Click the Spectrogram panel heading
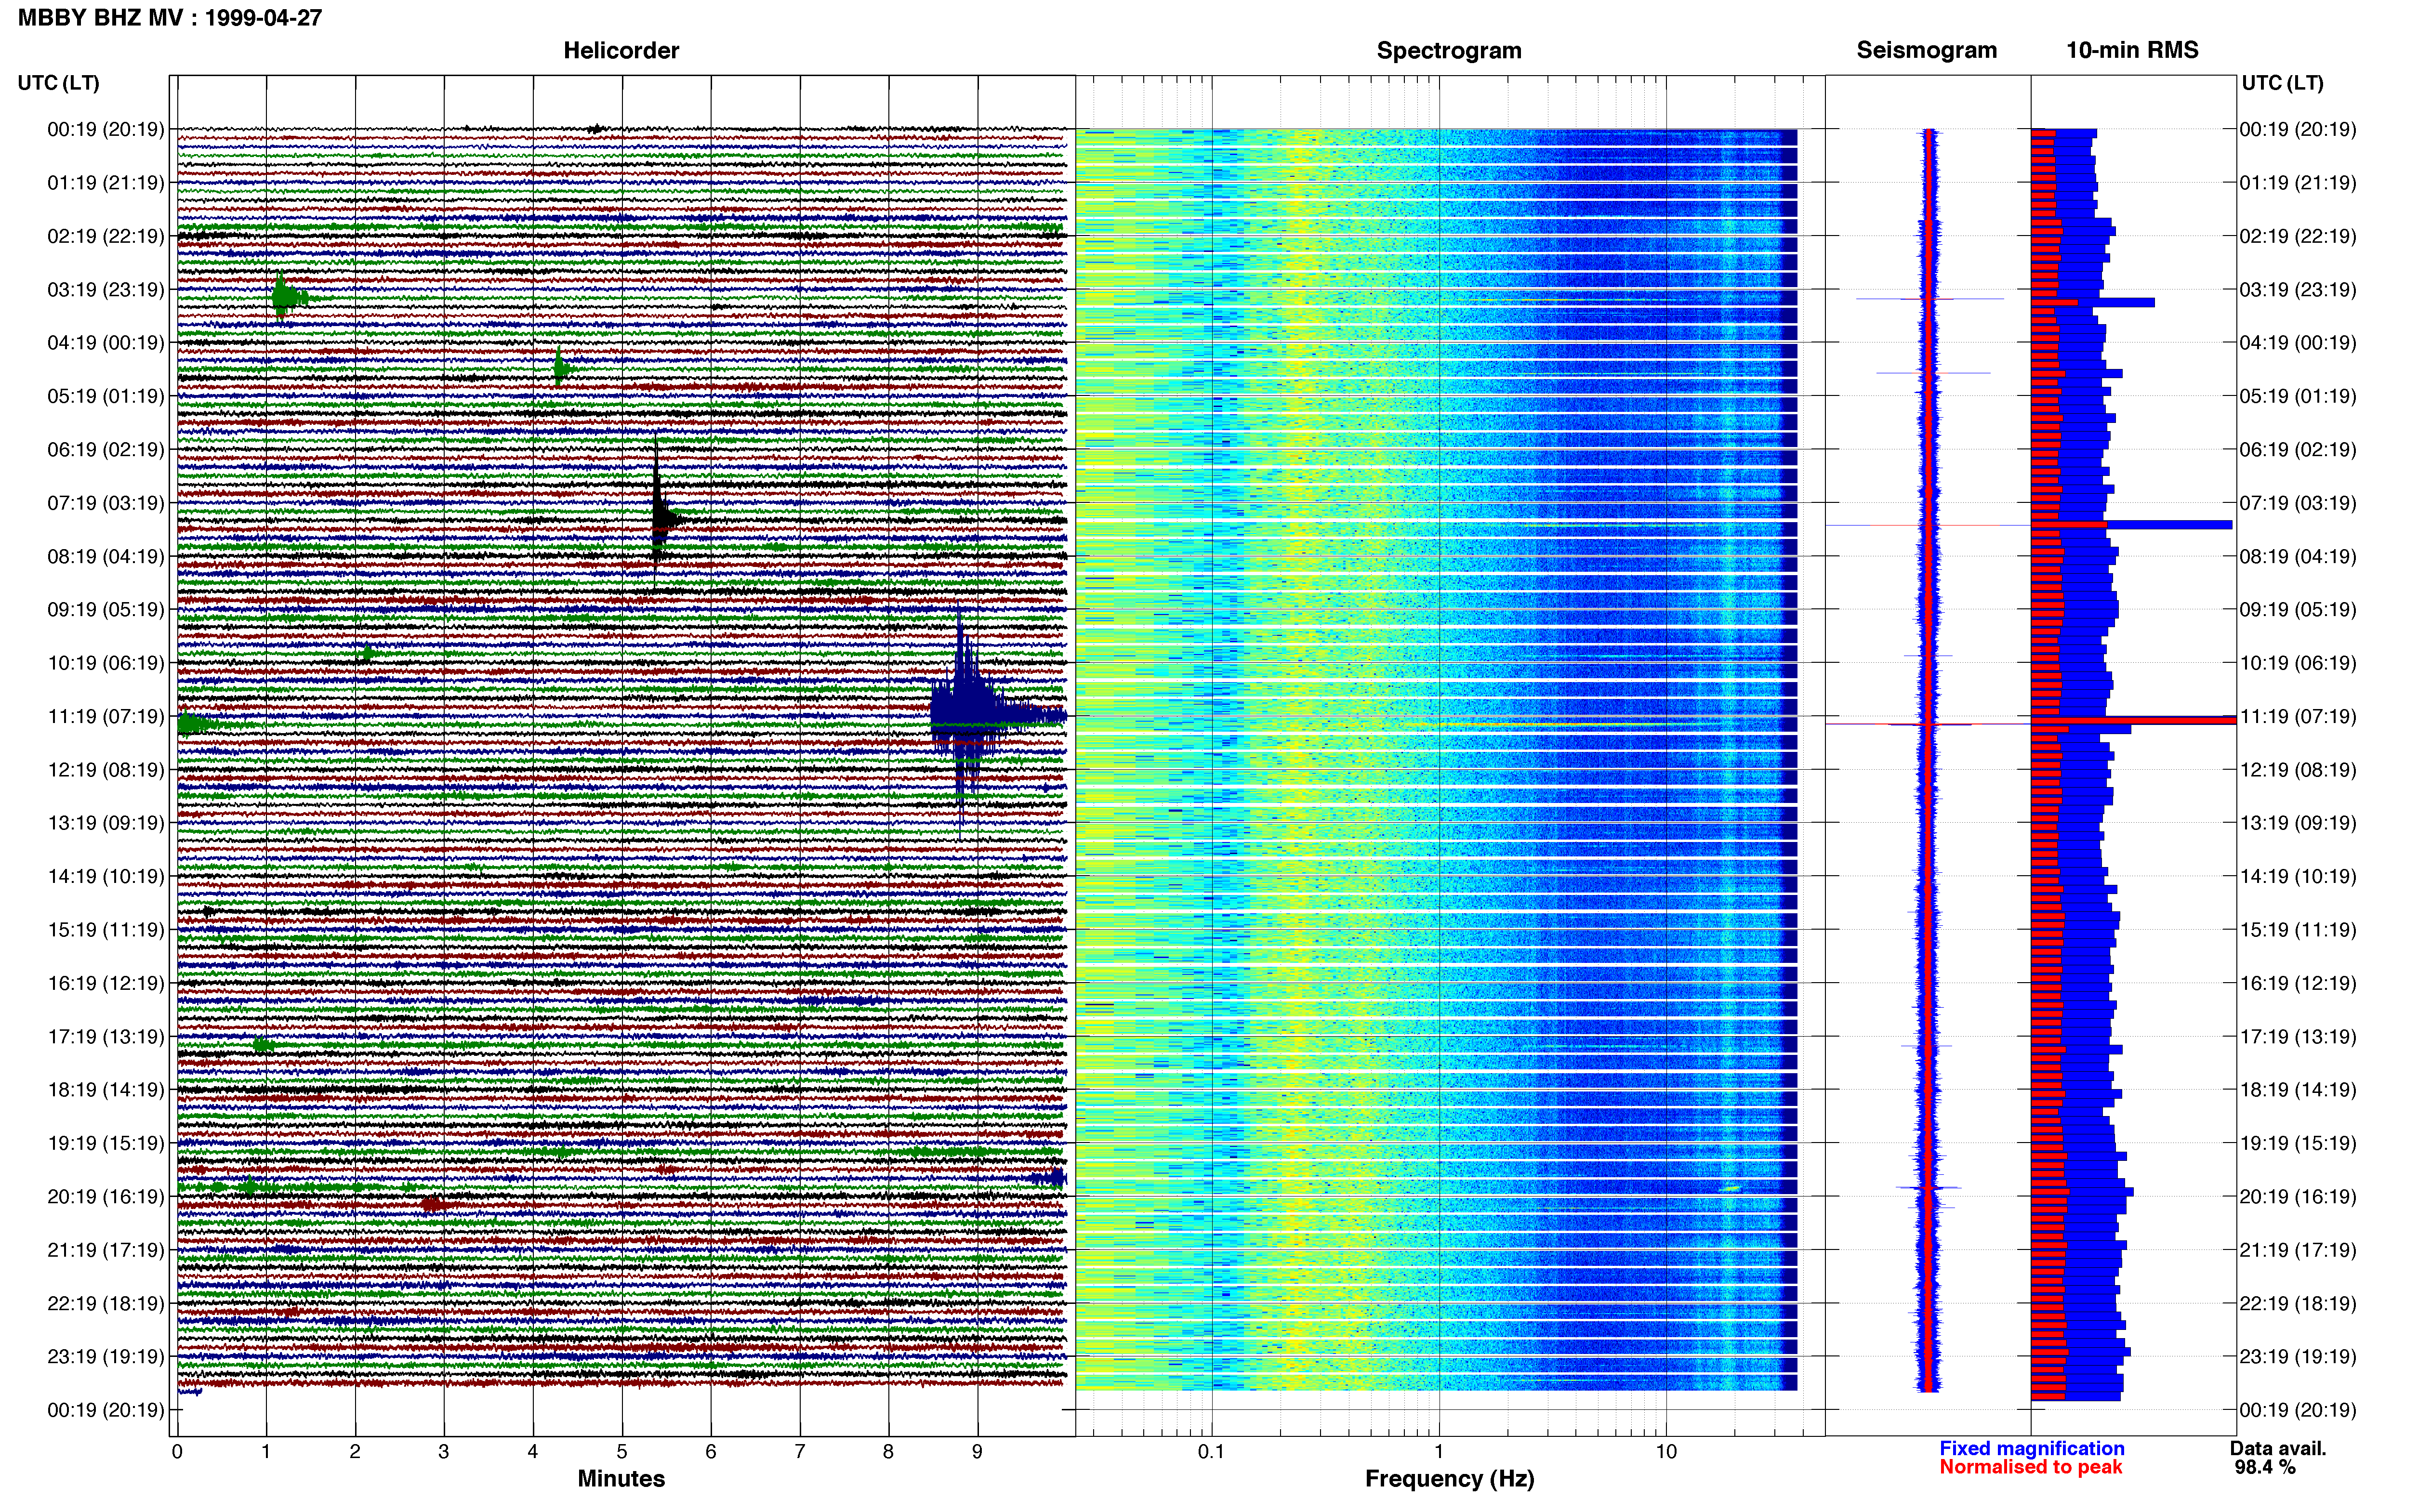The image size is (2418, 1512). [1449, 51]
